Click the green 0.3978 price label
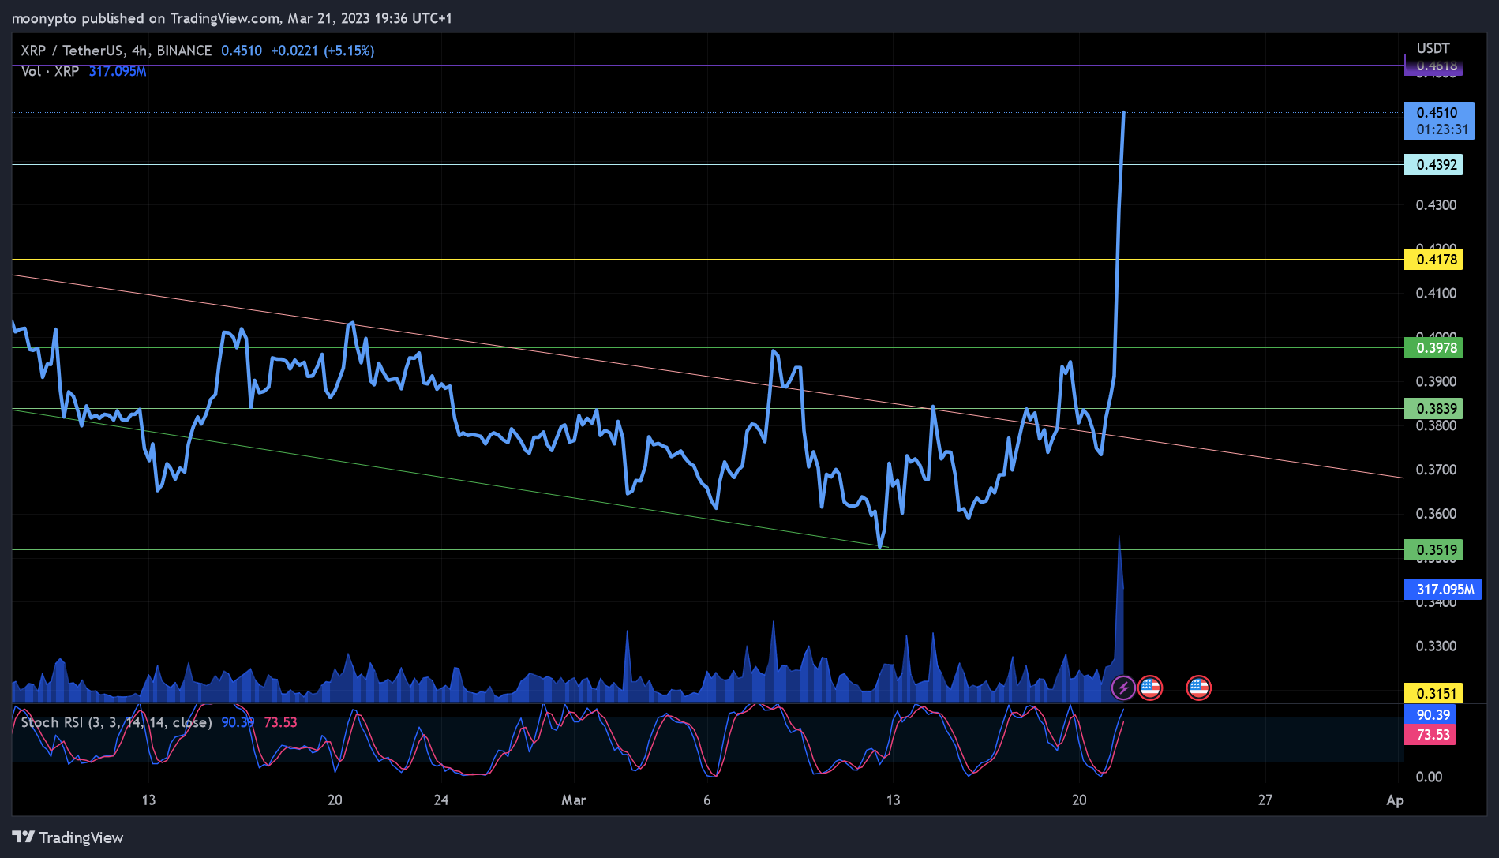 click(1433, 348)
